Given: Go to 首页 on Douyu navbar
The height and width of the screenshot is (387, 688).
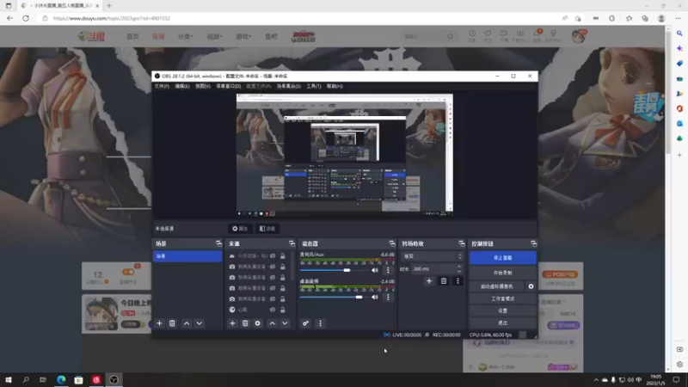Looking at the screenshot, I should 132,36.
